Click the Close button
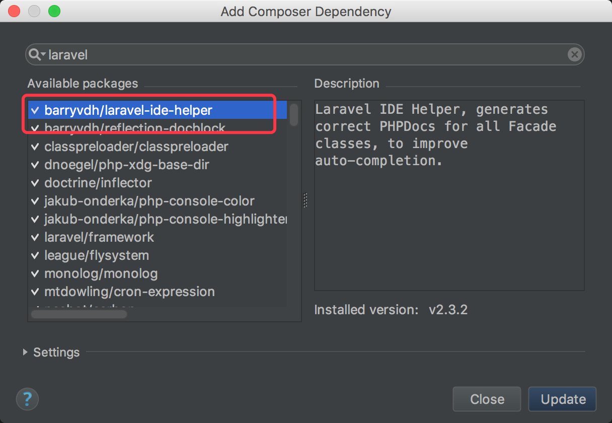This screenshot has width=612, height=423. coord(487,399)
